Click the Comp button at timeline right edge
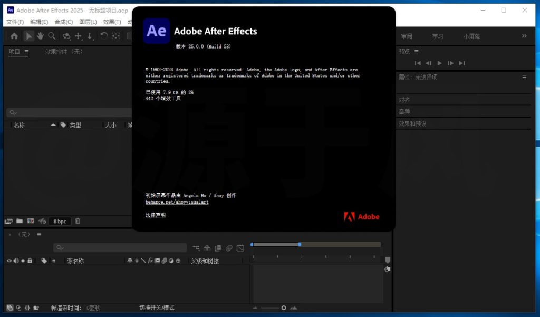The height and width of the screenshot is (317, 540). [x=387, y=269]
